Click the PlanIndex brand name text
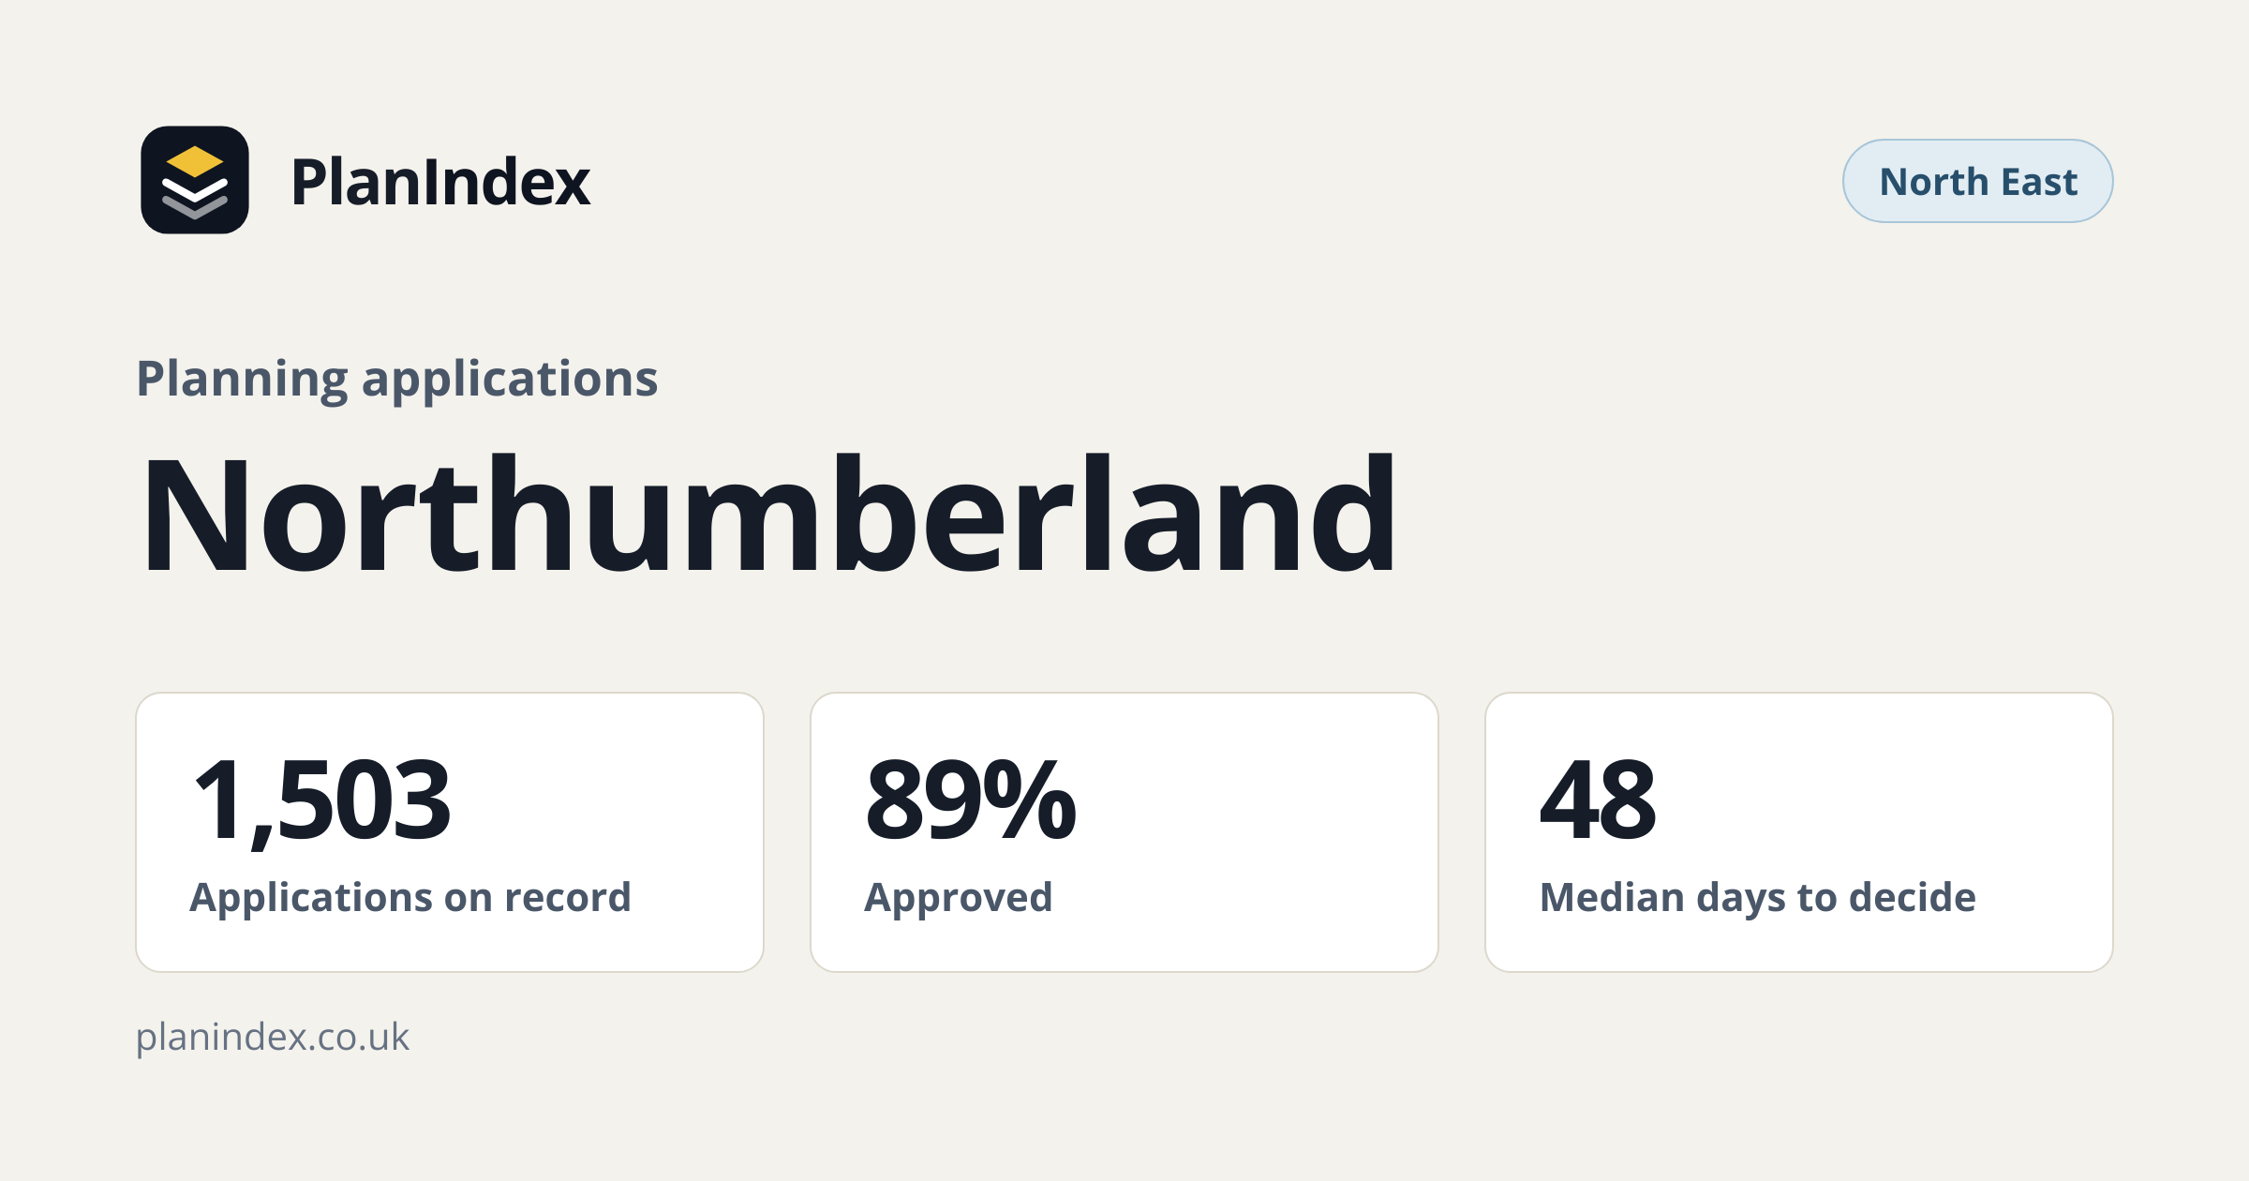This screenshot has width=2249, height=1181. coord(440,182)
